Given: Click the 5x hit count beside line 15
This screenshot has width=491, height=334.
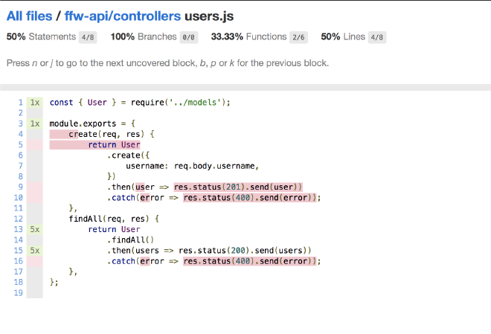Looking at the screenshot, I should (x=35, y=251).
